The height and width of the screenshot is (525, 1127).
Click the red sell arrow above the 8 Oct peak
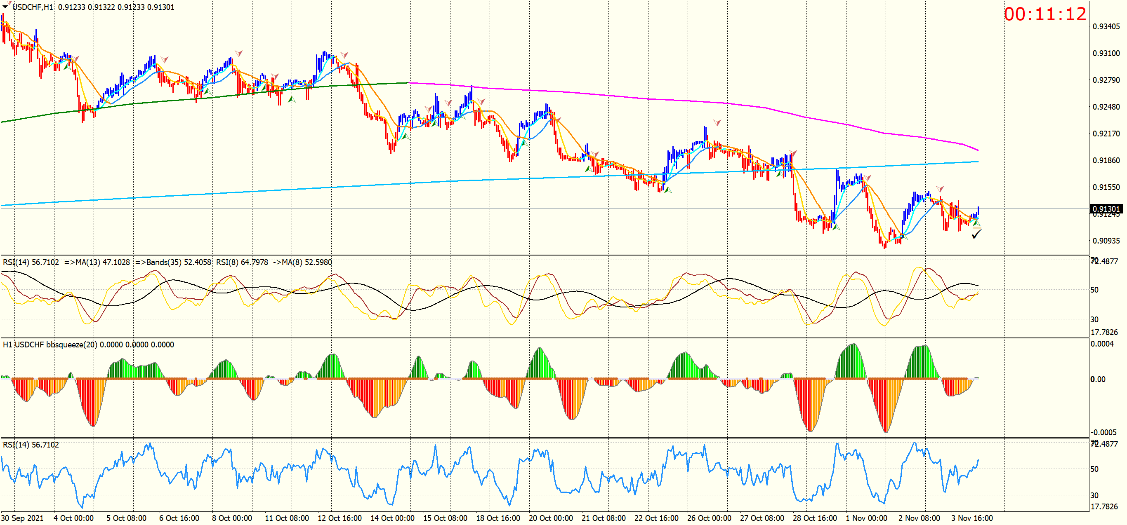point(238,53)
